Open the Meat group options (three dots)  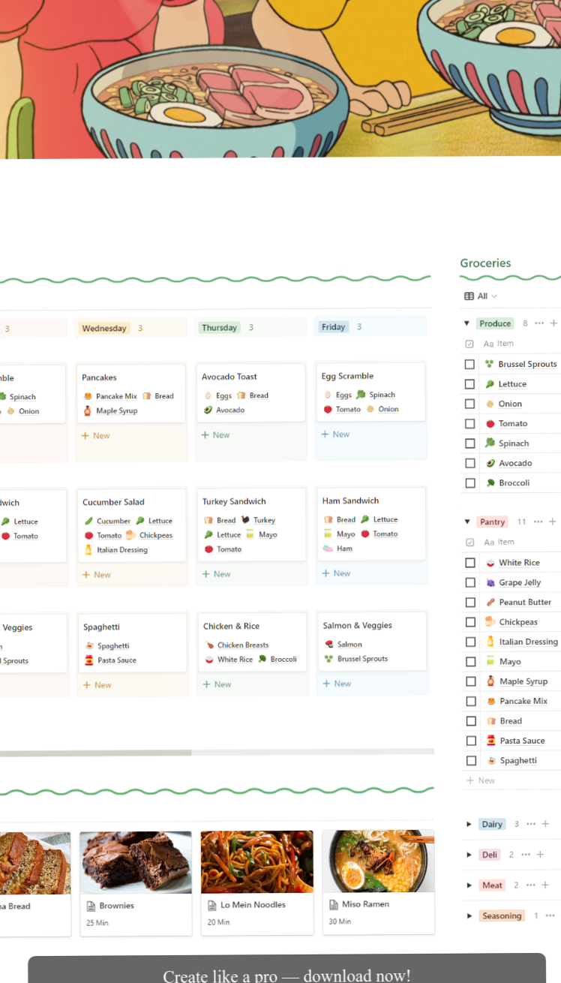[530, 885]
